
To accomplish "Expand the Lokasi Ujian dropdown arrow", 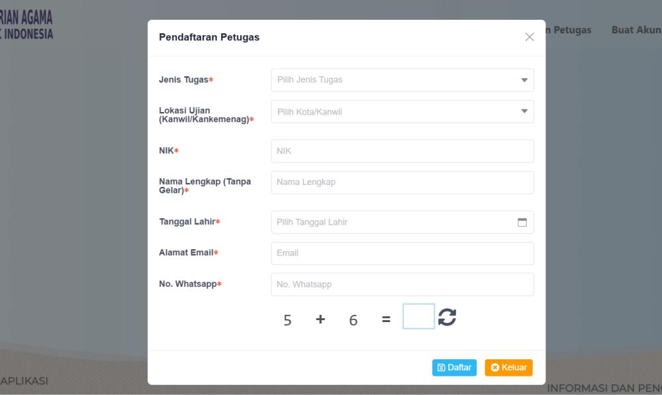I will pyautogui.click(x=524, y=111).
